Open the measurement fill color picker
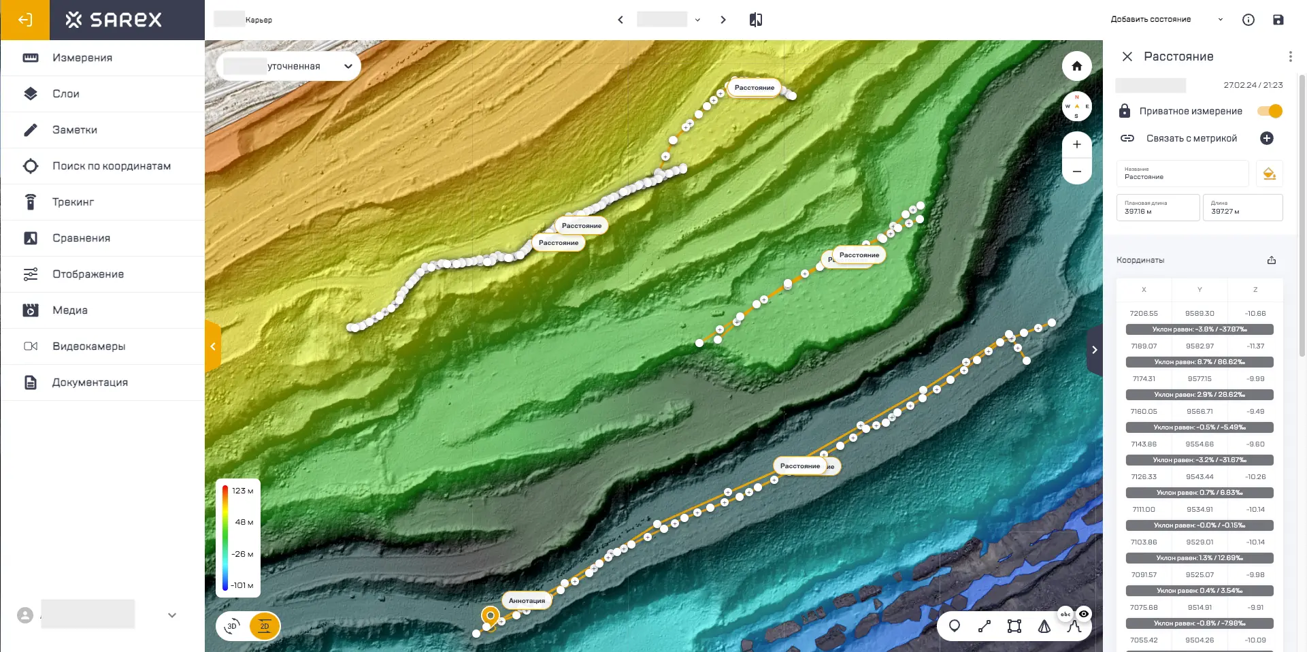 click(1269, 174)
